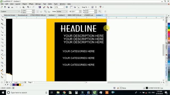Select the Freehand tool in the toolbox
This screenshot has height=95, width=170.
tap(2, 32)
